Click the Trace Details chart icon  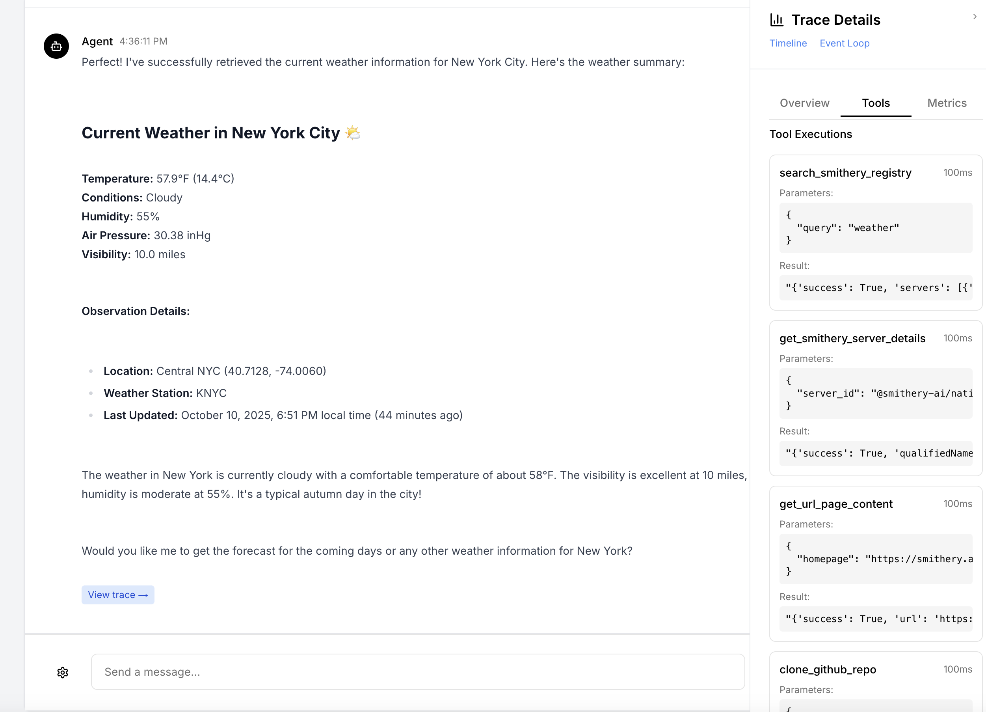[x=776, y=20]
